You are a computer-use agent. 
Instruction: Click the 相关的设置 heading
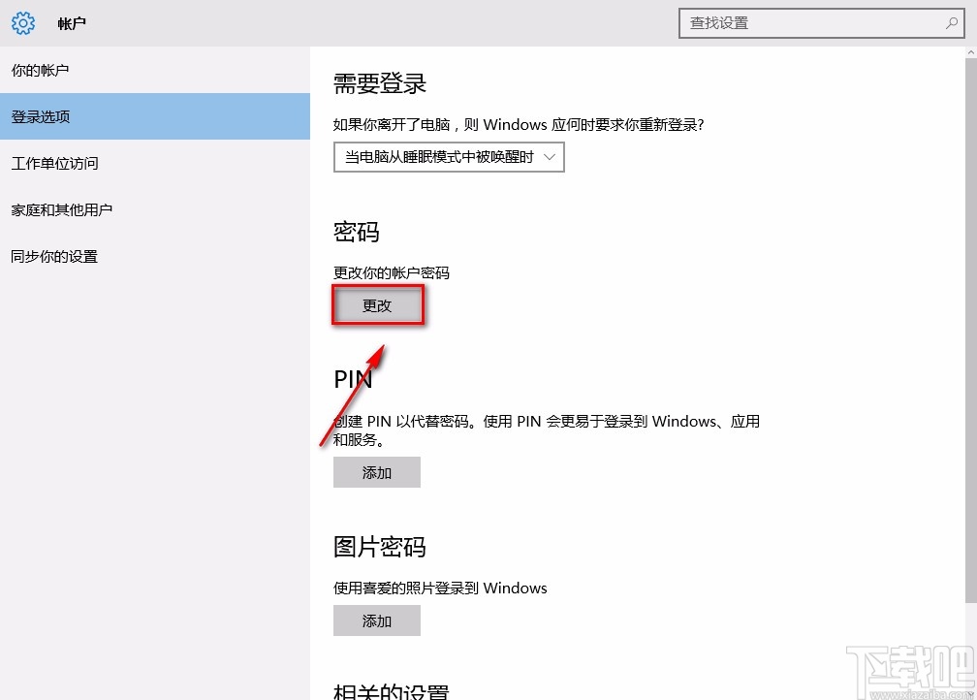click(x=392, y=690)
